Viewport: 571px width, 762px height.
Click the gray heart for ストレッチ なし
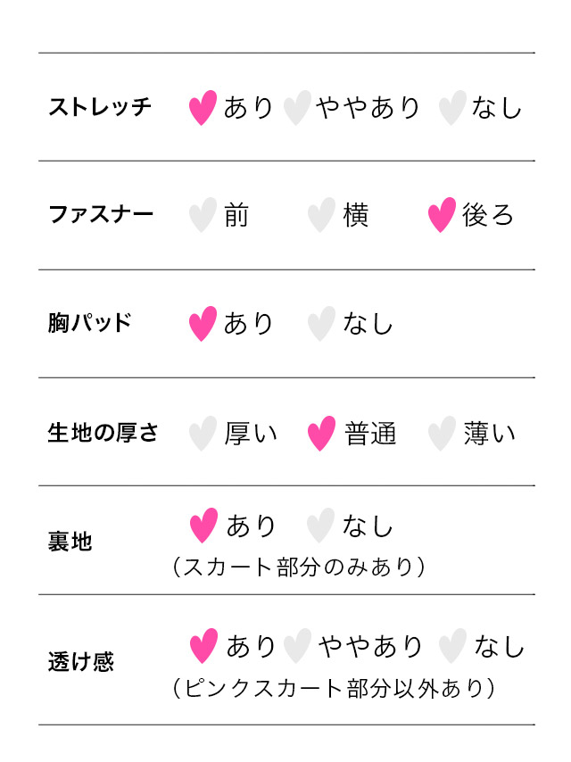pyautogui.click(x=452, y=107)
